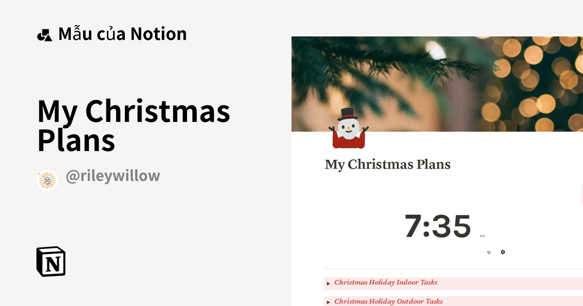Open @rileywillow's profile link
Screen dimensions: 583x306
pyautogui.click(x=113, y=175)
